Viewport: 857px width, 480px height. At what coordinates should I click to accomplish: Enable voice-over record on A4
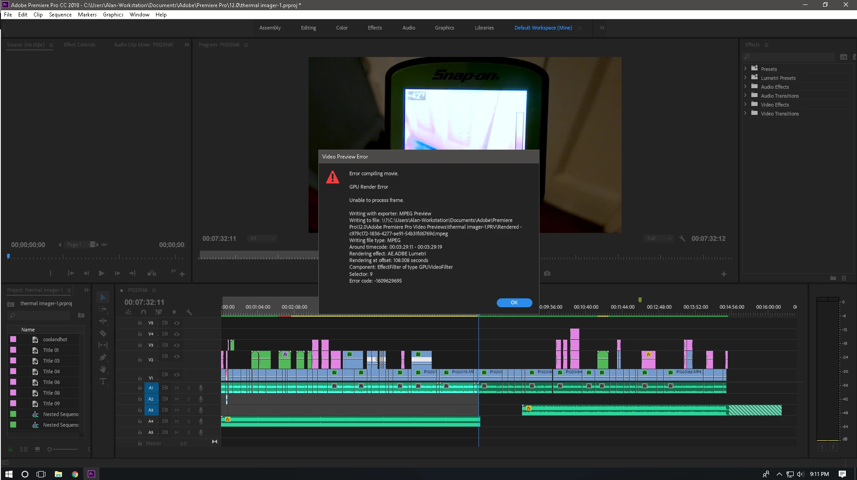(x=201, y=421)
